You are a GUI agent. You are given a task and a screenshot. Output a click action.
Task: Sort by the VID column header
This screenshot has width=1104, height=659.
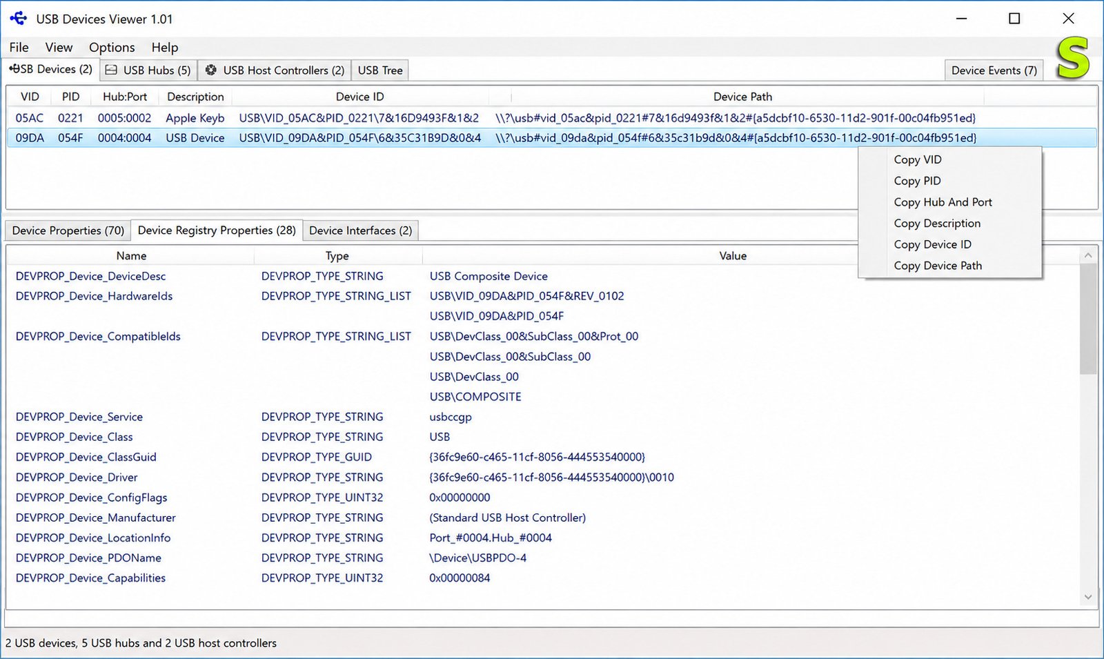[x=30, y=97]
